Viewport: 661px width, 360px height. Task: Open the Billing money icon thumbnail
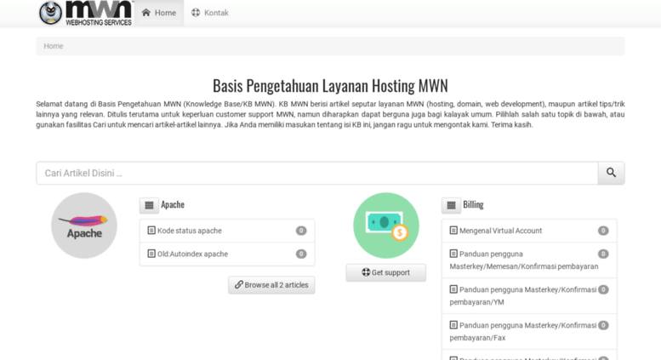386,226
